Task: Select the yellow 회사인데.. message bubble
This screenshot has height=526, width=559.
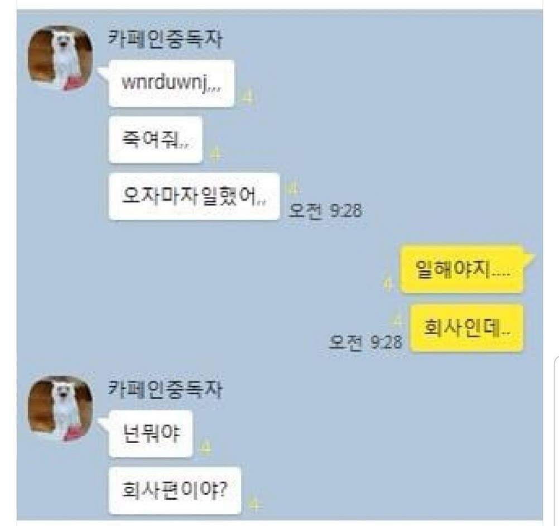Action: [x=466, y=328]
